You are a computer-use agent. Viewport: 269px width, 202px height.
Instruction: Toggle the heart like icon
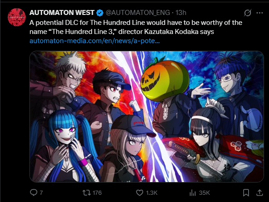tap(139, 193)
